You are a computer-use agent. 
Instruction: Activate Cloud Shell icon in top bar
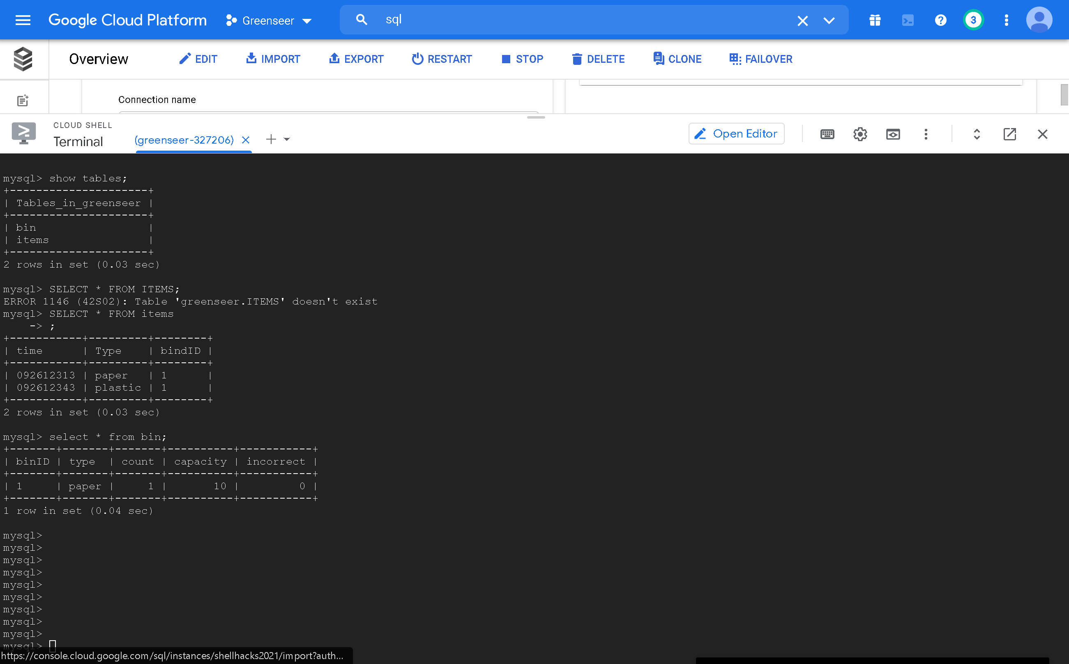[908, 20]
